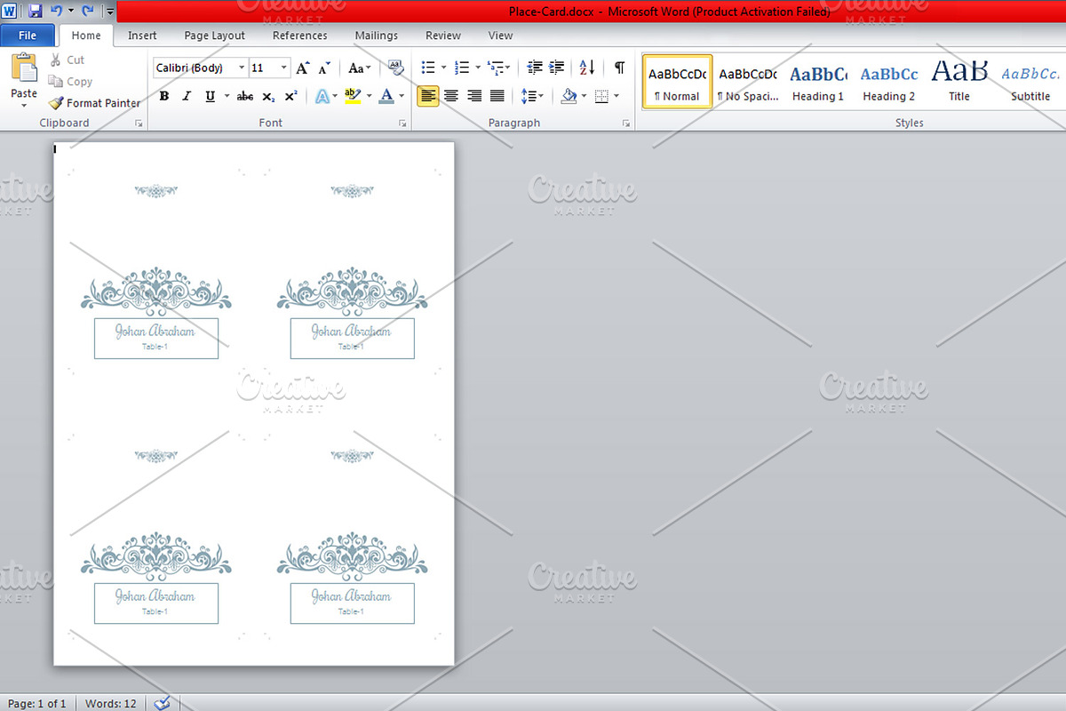The width and height of the screenshot is (1066, 711).
Task: Apply the No Spacing style
Action: point(748,82)
